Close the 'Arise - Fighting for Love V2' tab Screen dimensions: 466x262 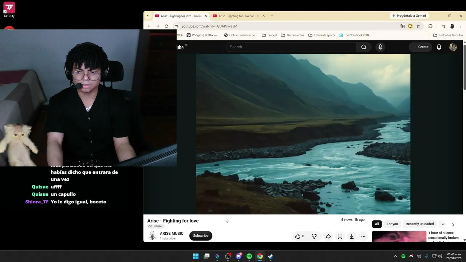[x=264, y=16]
